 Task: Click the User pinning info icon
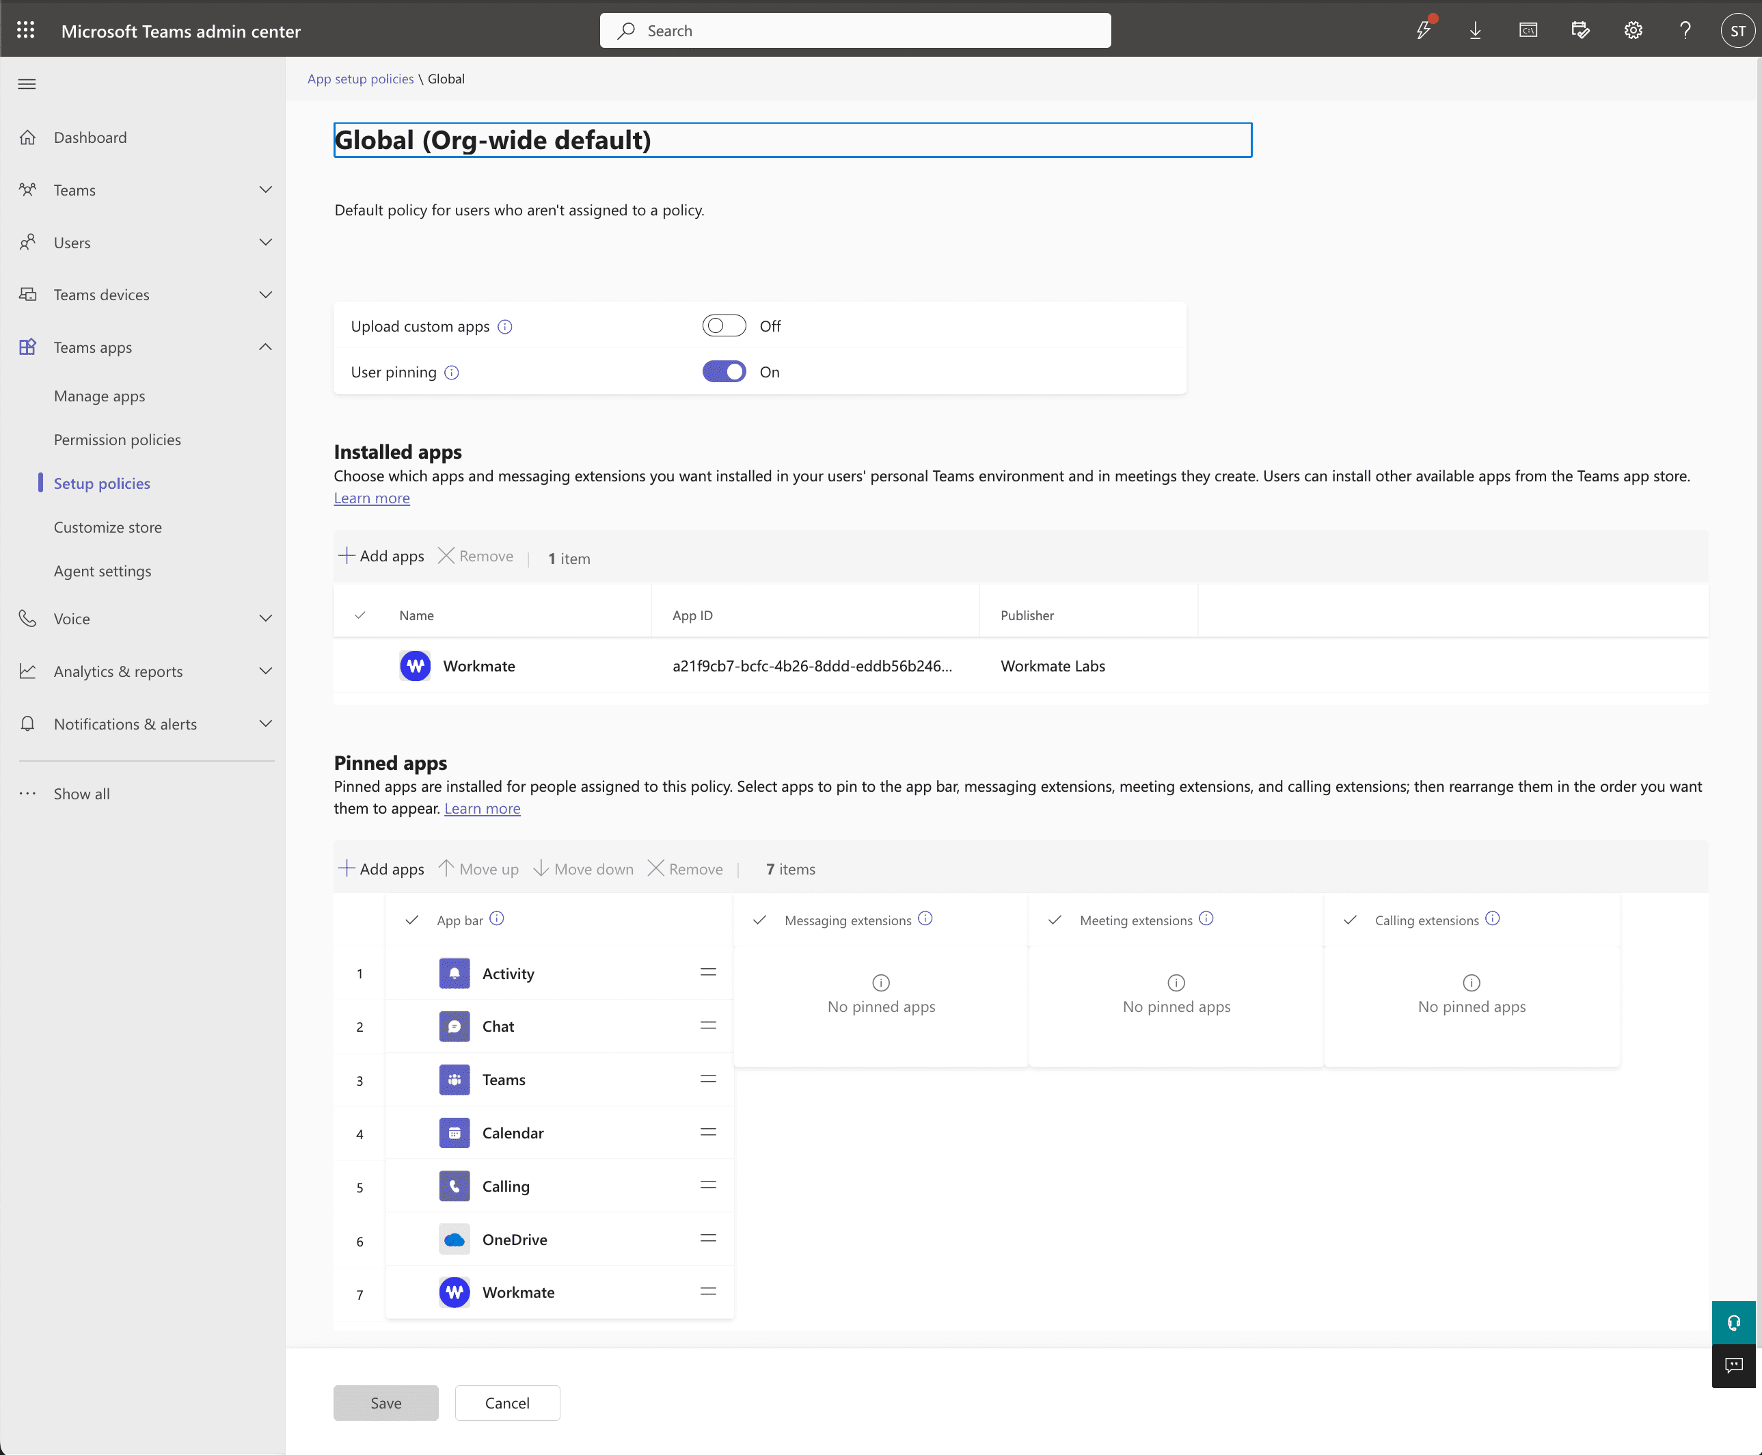[x=452, y=373]
